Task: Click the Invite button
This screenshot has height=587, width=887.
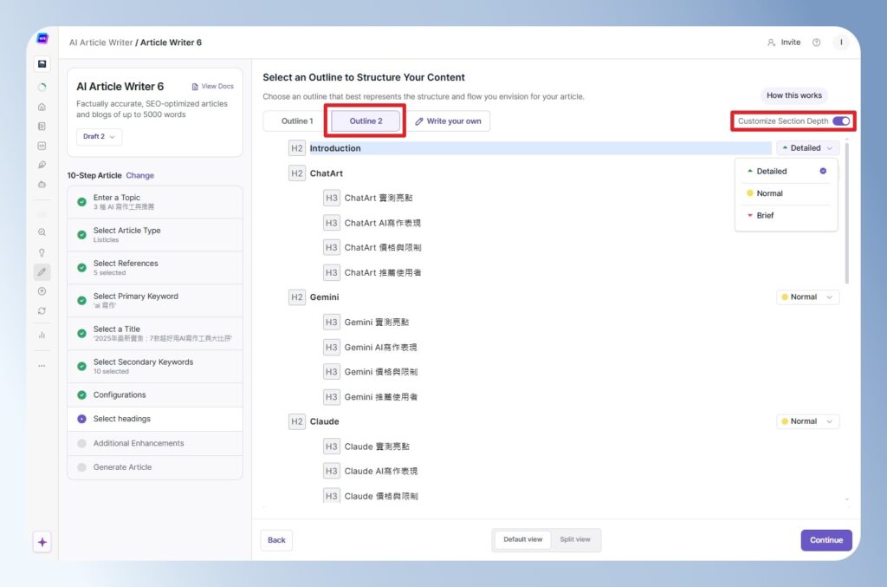Action: click(784, 42)
